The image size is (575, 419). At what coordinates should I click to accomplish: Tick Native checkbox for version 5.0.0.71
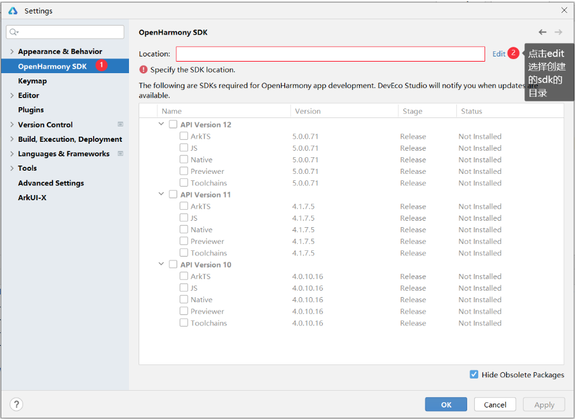(x=184, y=160)
